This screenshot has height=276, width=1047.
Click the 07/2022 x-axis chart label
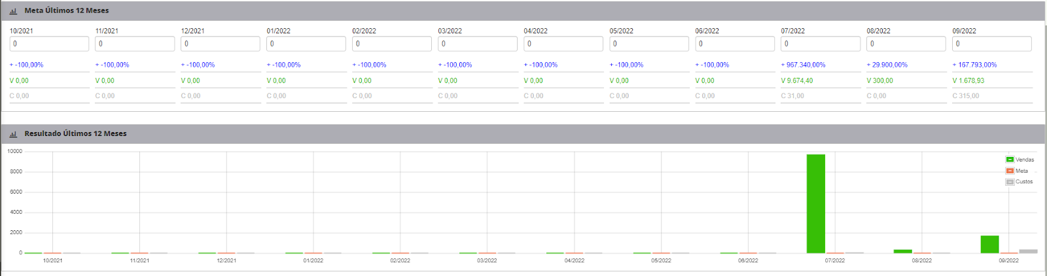coord(834,260)
